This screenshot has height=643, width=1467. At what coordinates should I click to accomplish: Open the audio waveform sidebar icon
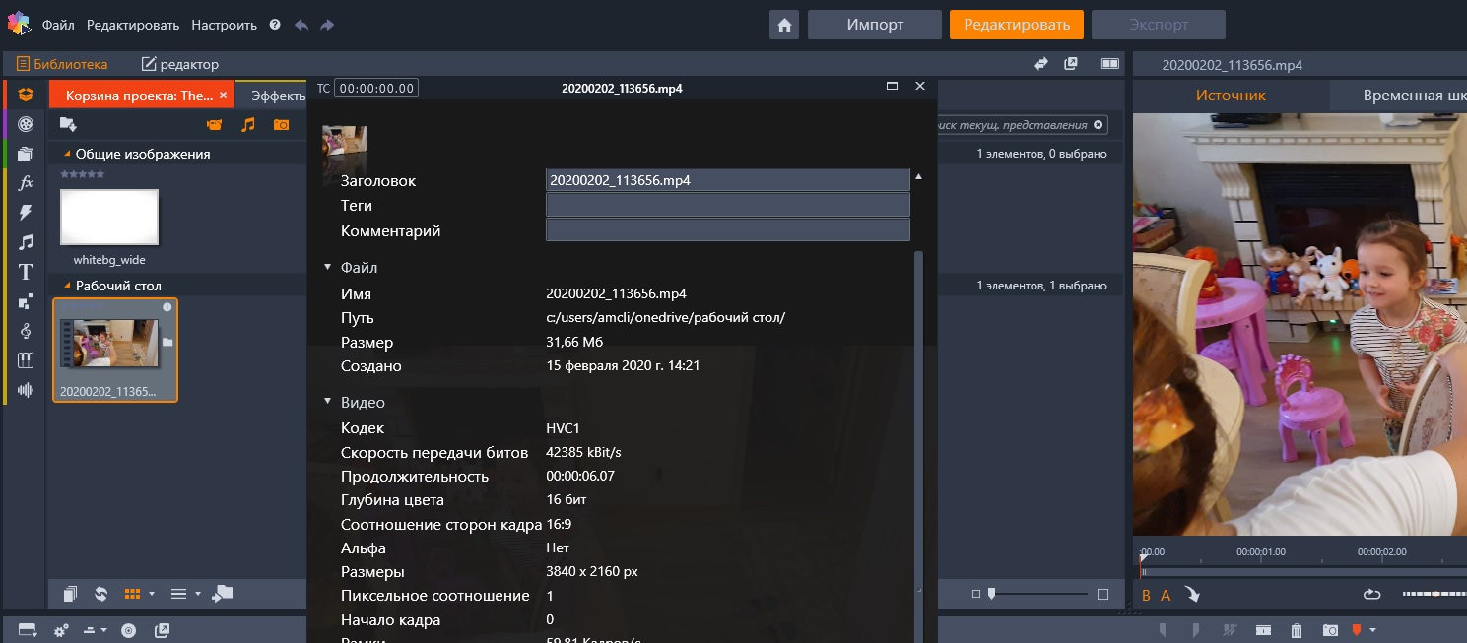point(27,390)
